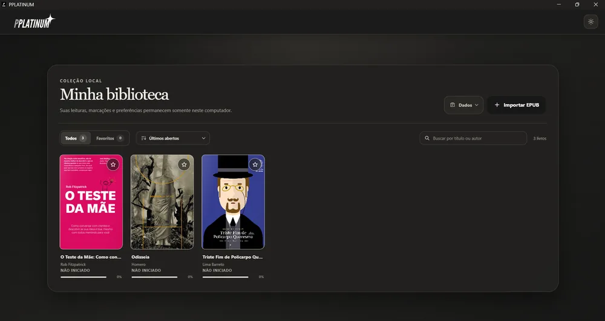
Task: Click the magnifier icon in the search box
Action: [427, 138]
